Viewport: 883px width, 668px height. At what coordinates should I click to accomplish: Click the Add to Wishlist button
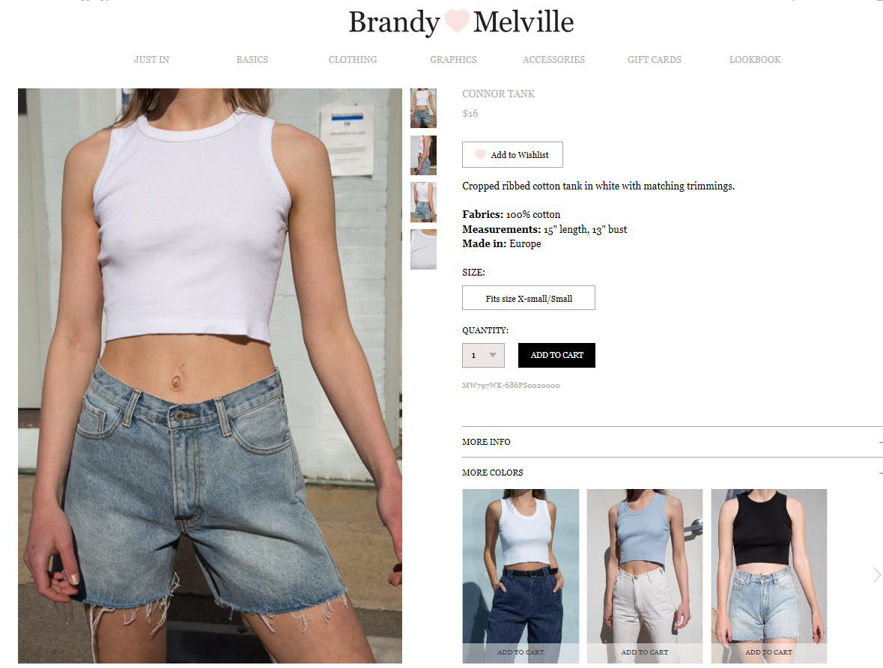(x=512, y=154)
